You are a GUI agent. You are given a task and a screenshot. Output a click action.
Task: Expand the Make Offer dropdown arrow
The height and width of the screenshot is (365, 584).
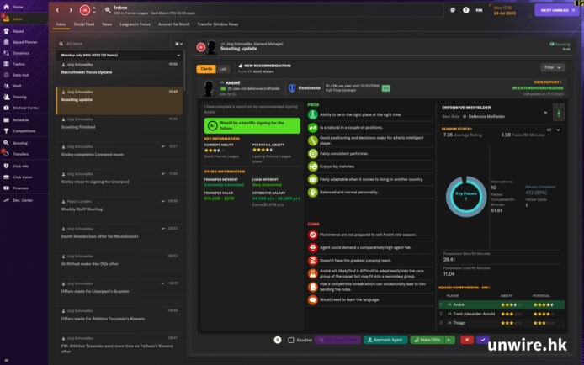448,340
